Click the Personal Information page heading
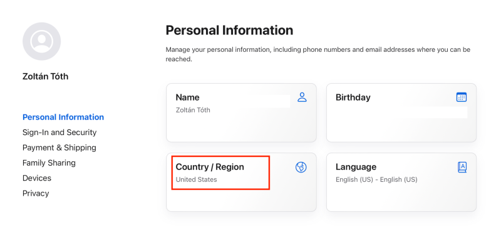This screenshot has width=501, height=235. click(x=229, y=30)
